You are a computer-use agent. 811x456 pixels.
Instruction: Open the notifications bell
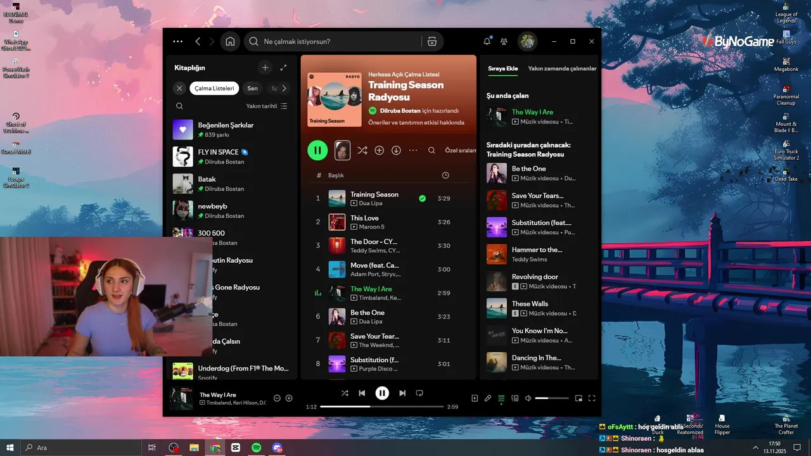coord(487,41)
